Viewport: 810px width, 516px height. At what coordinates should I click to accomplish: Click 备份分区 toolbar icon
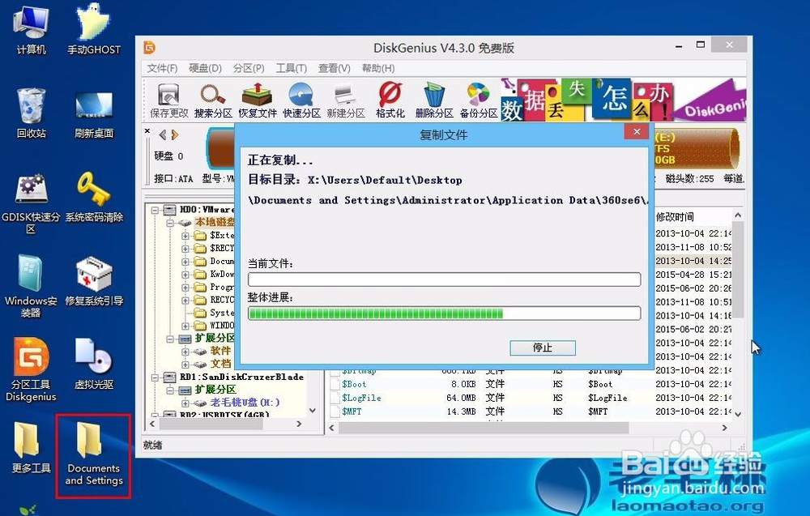[479, 100]
